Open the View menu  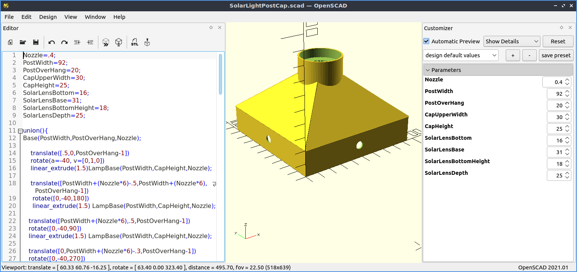click(x=70, y=17)
